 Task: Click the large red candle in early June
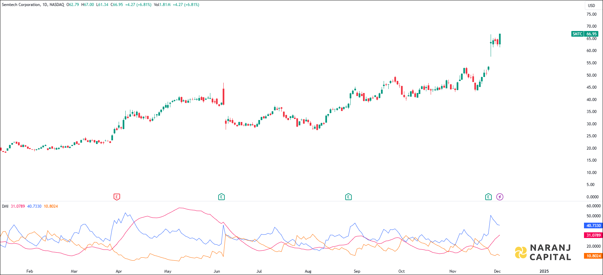224,96
